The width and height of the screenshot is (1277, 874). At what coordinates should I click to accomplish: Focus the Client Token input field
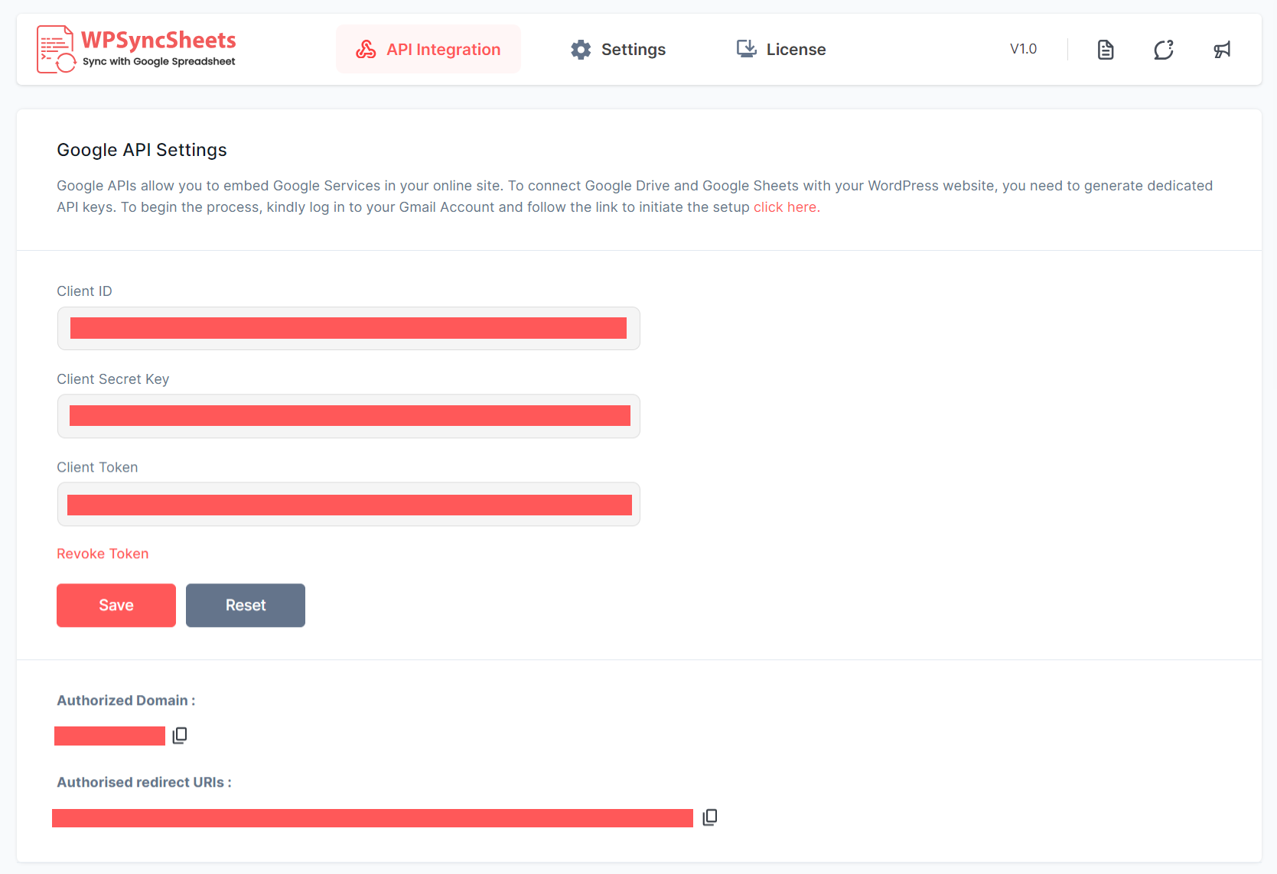[x=348, y=505]
